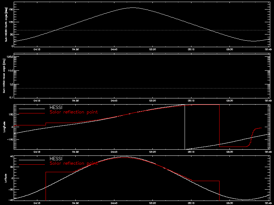Click the "Sun-HESSI-Noon angle [deg]" axis title
Viewport: 274px width, 205px height.
pyautogui.click(x=4, y=76)
